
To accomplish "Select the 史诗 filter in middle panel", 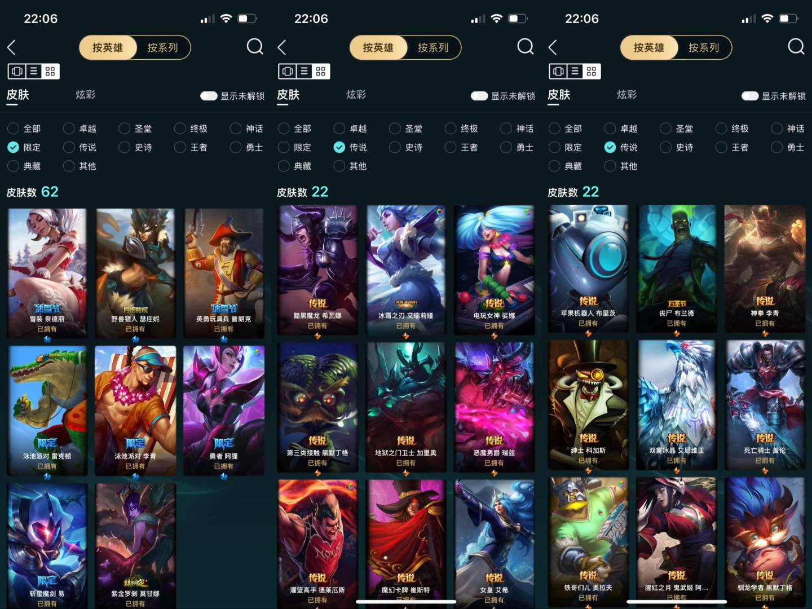I will click(x=406, y=147).
